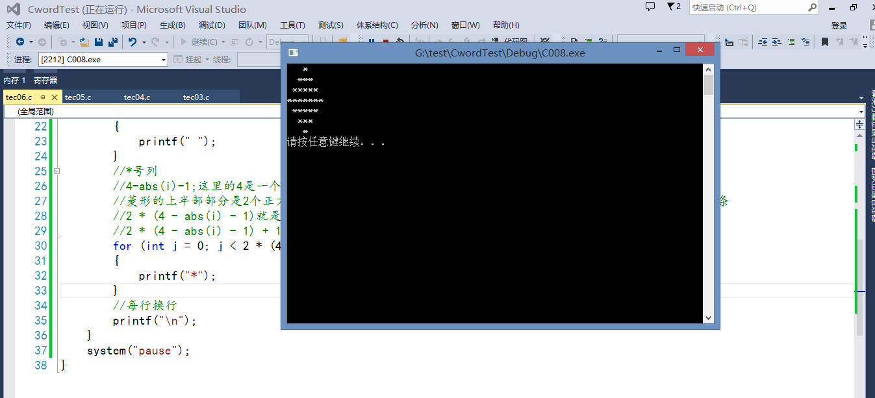The width and height of the screenshot is (875, 398).
Task: Open the 编辑(E) menu
Action: coord(57,25)
